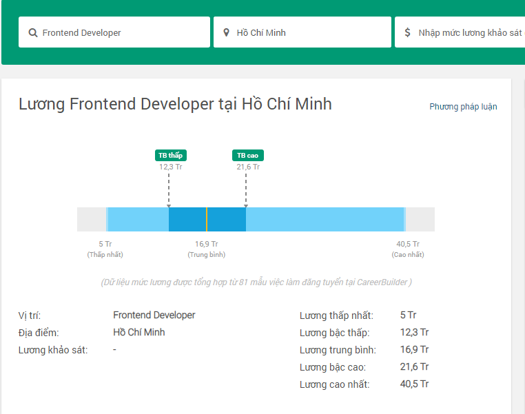Click the 40,5 Tr (Cao nhất) axis label

[x=408, y=249]
